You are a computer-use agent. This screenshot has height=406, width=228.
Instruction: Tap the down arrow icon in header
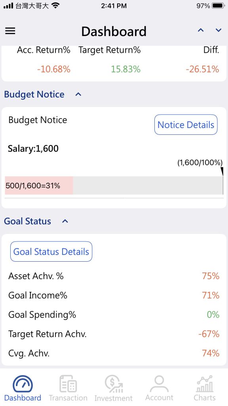point(218,30)
